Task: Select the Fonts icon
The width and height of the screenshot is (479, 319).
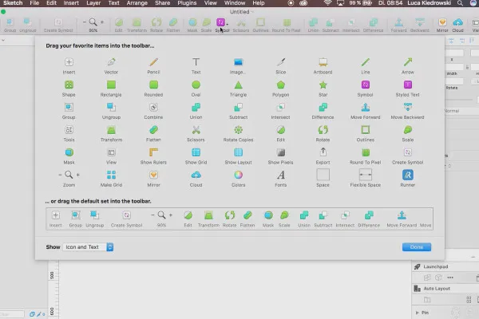Action: 281,175
